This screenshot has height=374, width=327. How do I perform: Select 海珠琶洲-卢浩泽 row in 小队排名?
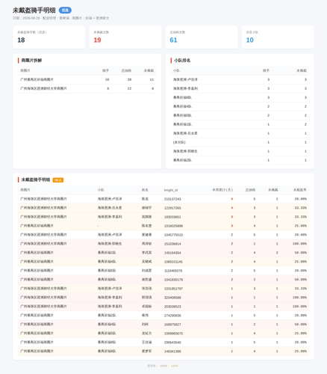240,79
